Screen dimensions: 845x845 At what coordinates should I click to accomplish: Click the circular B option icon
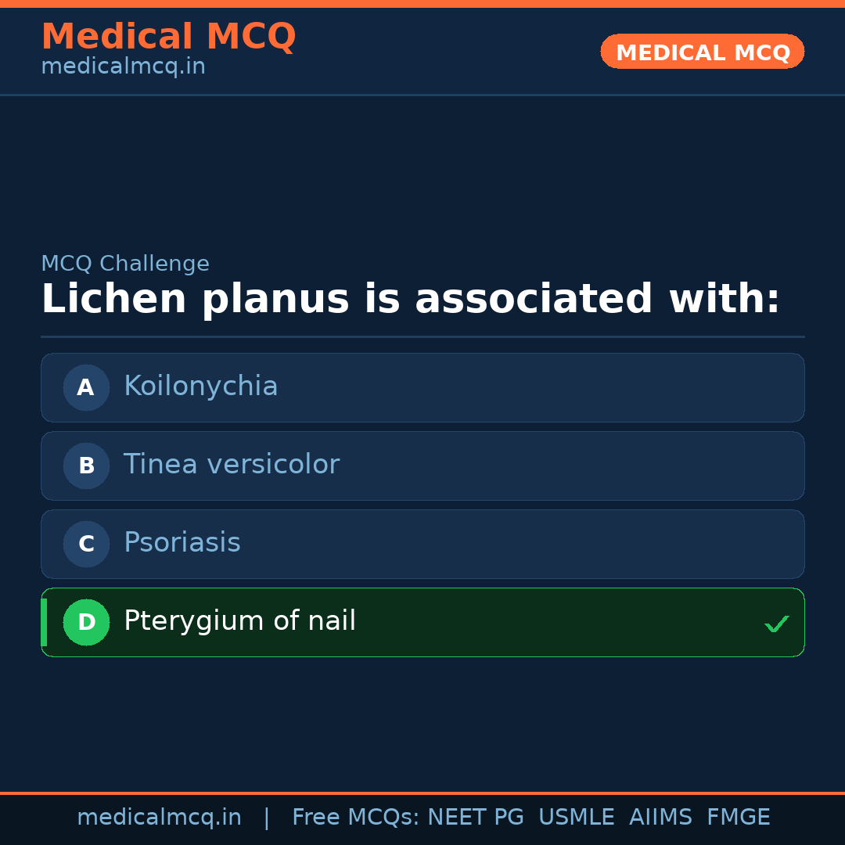86,466
